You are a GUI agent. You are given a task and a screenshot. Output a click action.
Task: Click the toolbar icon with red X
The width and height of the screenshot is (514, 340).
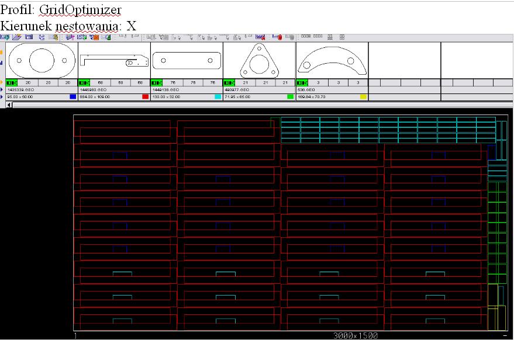click(260, 37)
